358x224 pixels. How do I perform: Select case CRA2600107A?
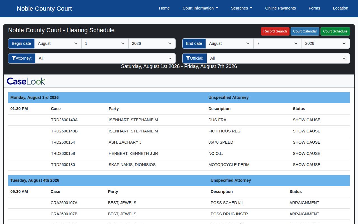tap(64, 203)
